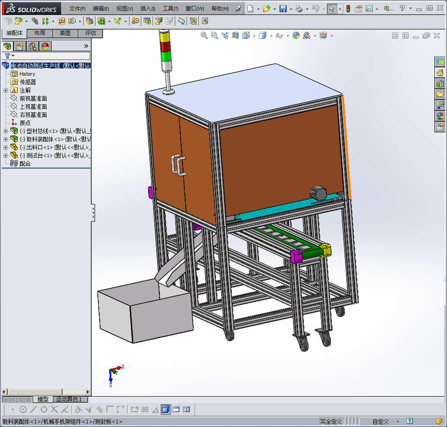Switch to the 运动算例1 tab

pos(69,399)
